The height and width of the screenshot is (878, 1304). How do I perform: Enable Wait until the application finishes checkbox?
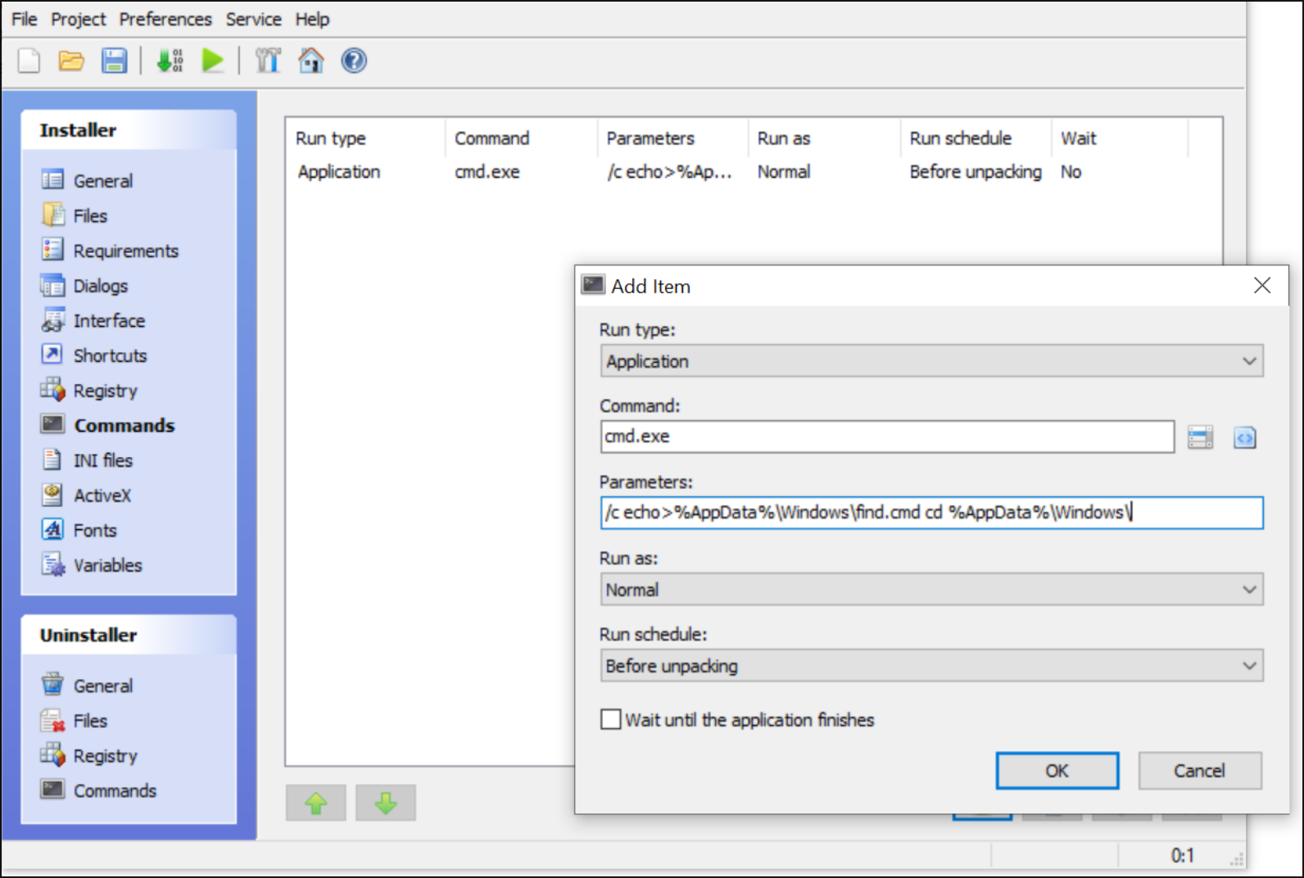tap(611, 719)
